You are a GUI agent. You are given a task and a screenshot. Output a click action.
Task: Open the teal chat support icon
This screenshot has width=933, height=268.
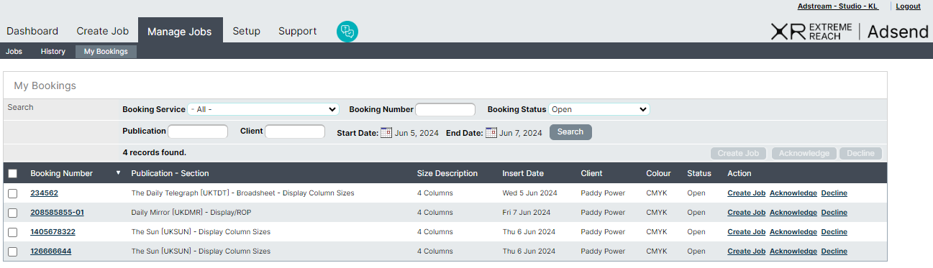pyautogui.click(x=347, y=31)
